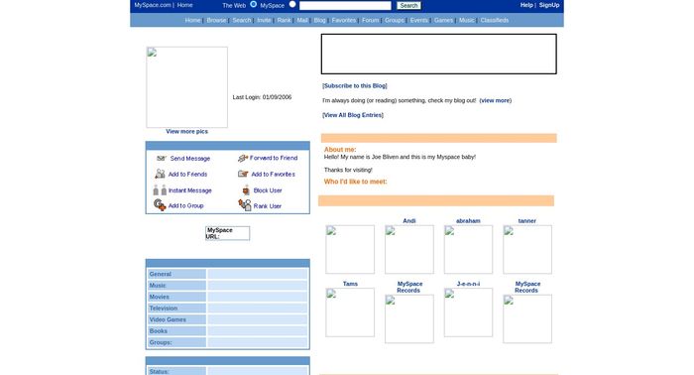The height and width of the screenshot is (375, 694).
Task: Go to Classifieds in the navigation bar
Action: (495, 20)
